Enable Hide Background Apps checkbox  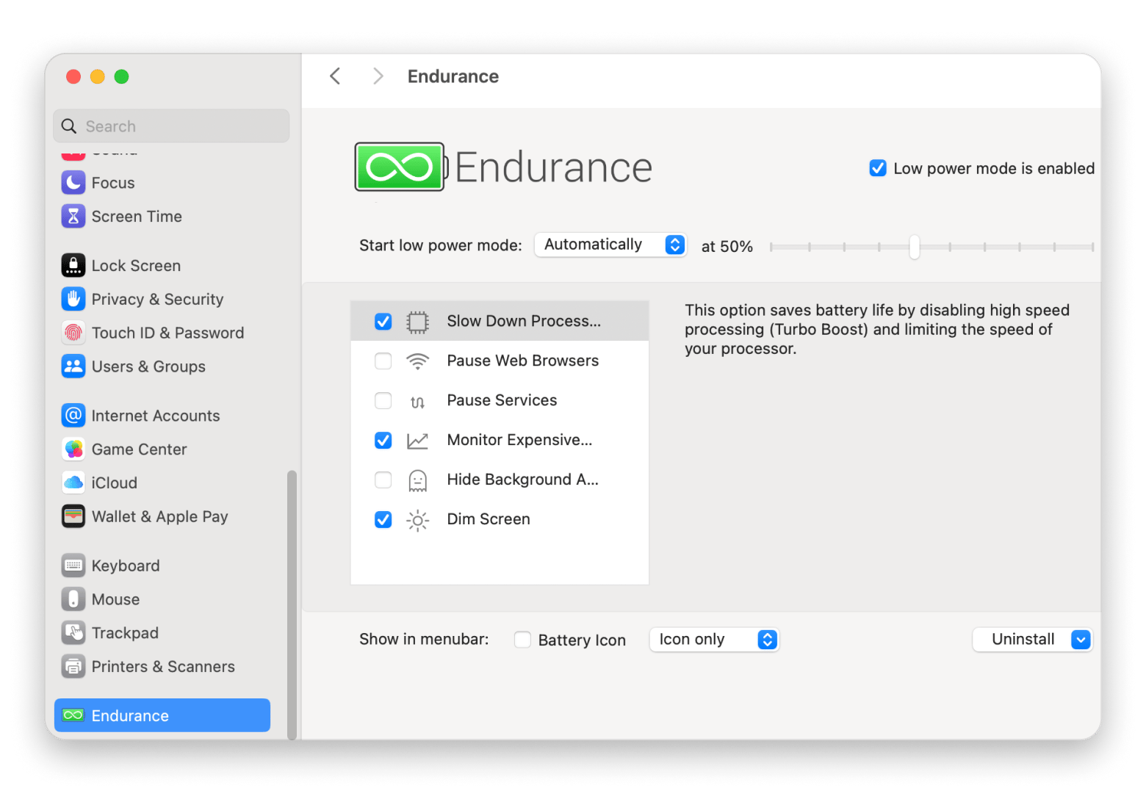(383, 480)
